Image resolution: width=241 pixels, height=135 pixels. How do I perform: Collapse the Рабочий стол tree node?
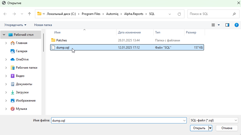4,35
